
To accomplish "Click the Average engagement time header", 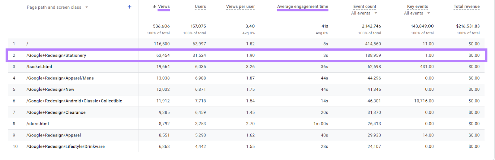I will (302, 6).
